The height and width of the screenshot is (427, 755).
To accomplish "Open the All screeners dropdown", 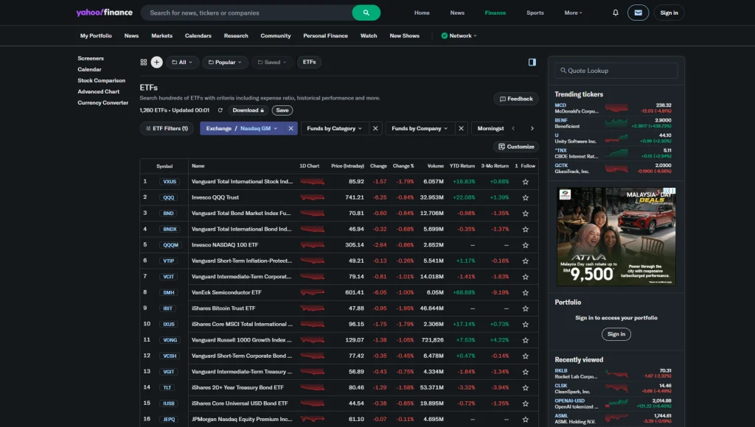I will 183,62.
